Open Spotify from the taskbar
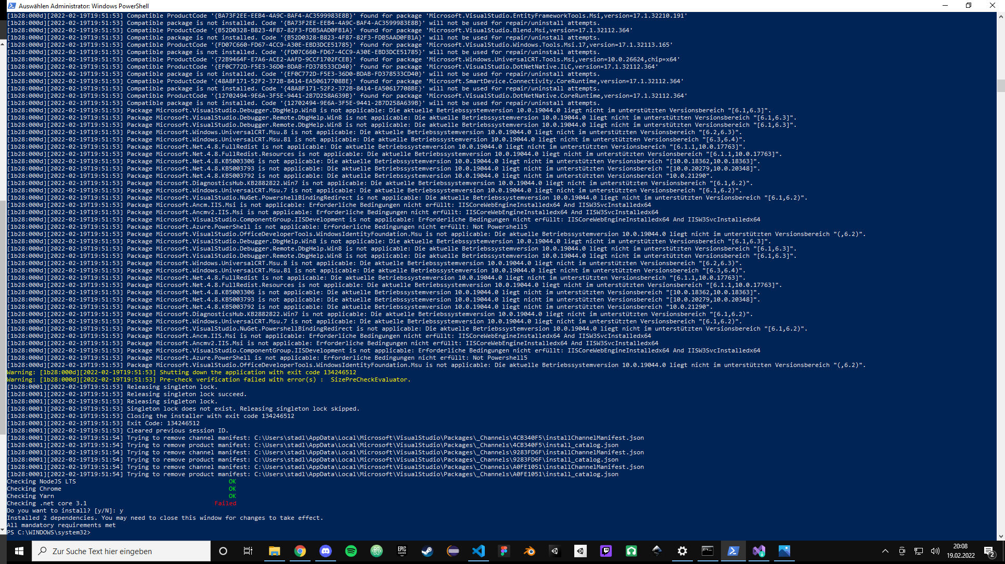The width and height of the screenshot is (1005, 564). click(x=351, y=551)
